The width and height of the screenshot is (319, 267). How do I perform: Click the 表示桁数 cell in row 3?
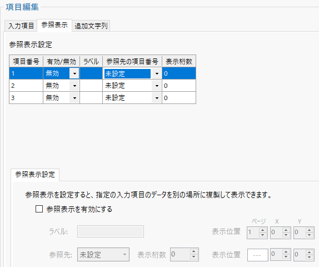coord(179,98)
